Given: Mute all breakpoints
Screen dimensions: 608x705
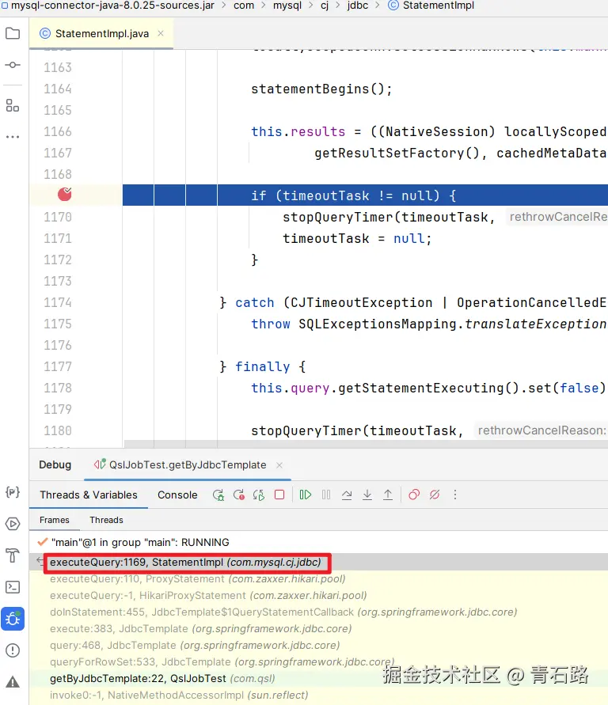Looking at the screenshot, I should tap(435, 495).
